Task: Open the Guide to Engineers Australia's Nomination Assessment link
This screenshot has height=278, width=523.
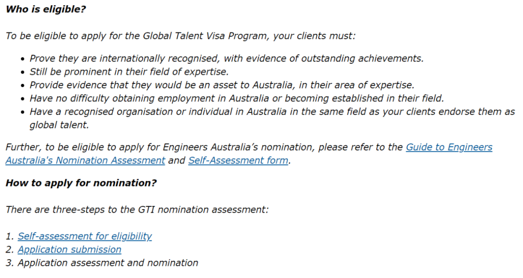Action: [449, 147]
